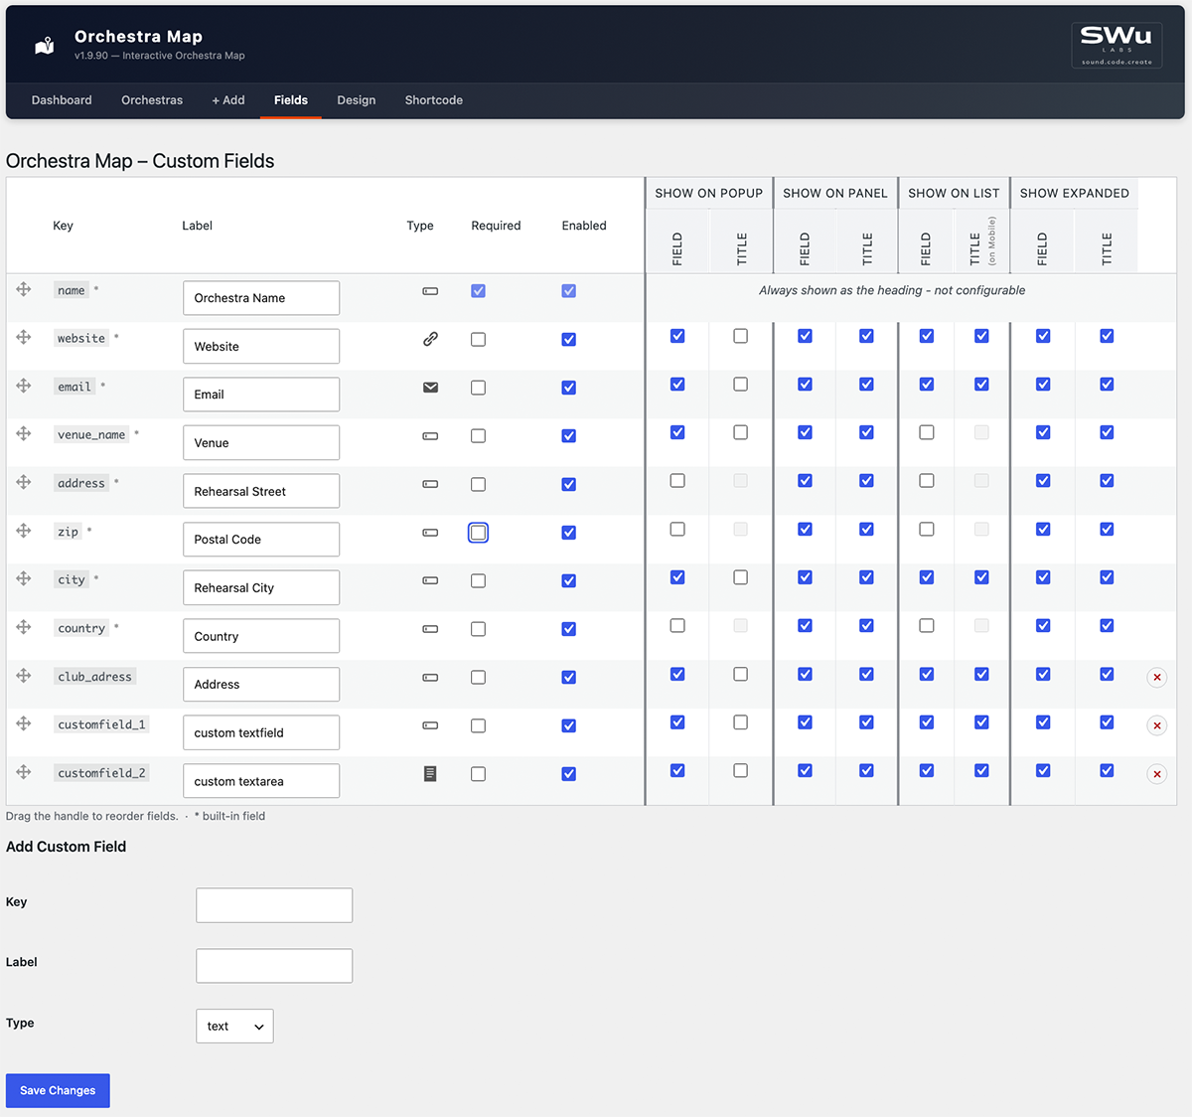
Task: Grab the drag handle for the customfield_2 row
Action: pos(24,772)
